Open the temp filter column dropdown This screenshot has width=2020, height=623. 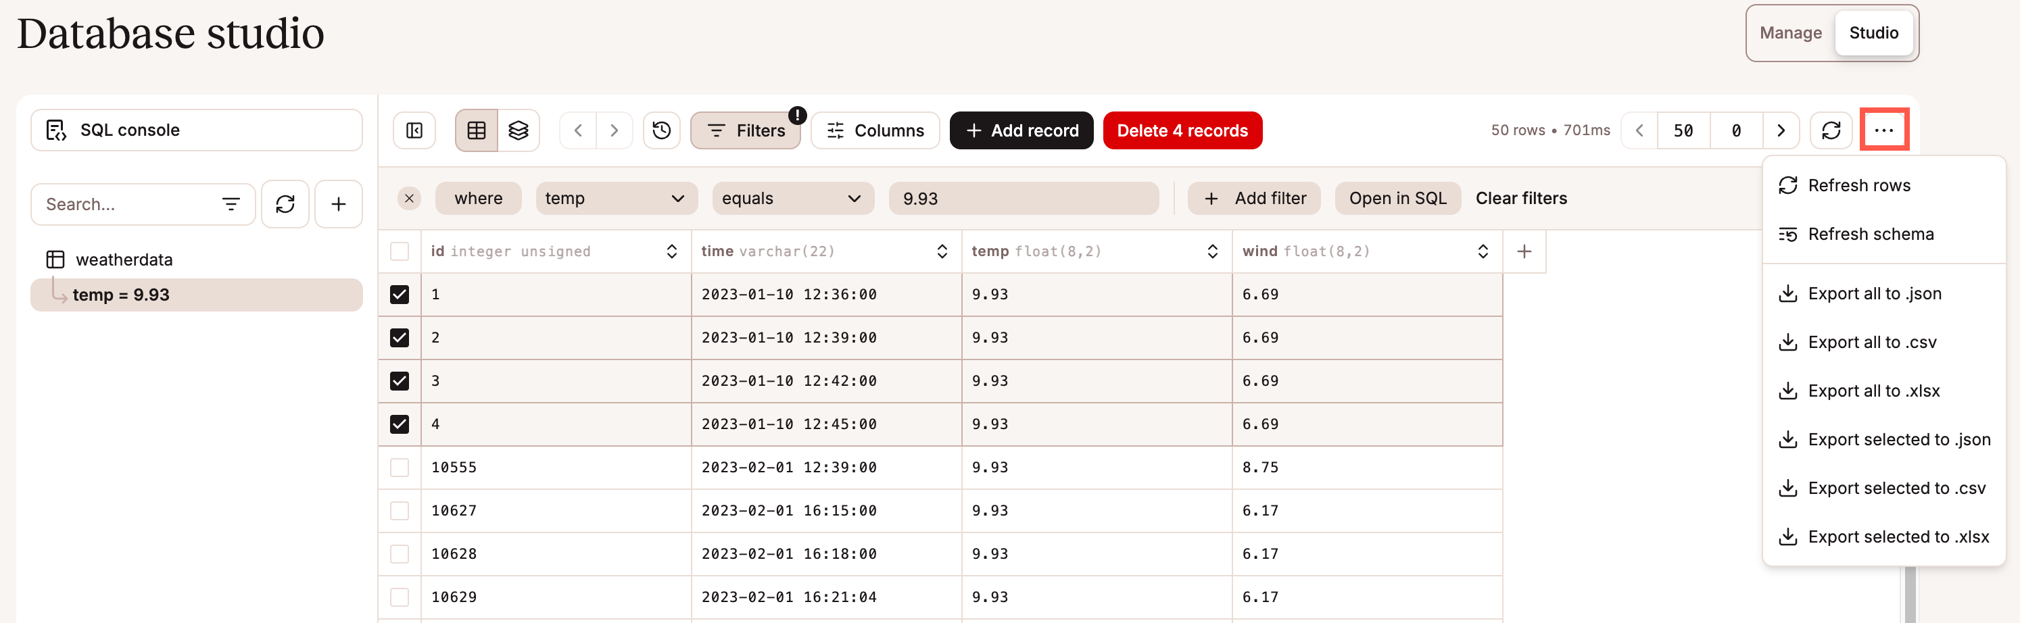tap(617, 198)
